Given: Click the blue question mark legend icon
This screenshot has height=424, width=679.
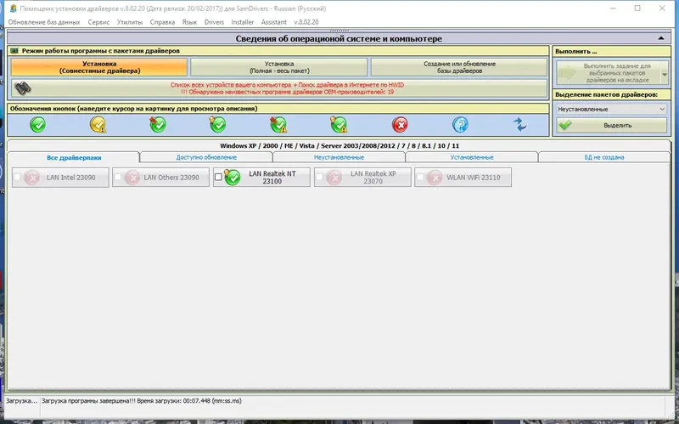Looking at the screenshot, I should pos(460,125).
